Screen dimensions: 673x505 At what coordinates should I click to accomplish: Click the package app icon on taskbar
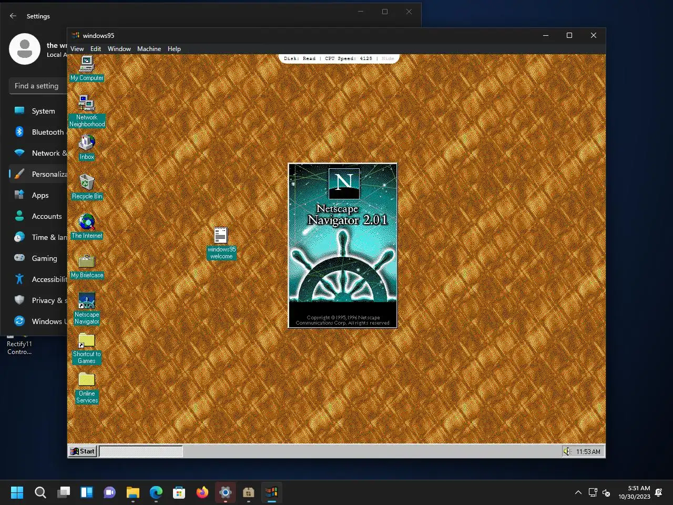(x=249, y=492)
